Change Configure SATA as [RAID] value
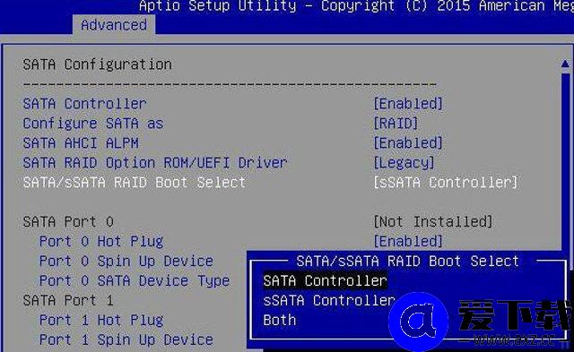The width and height of the screenshot is (574, 352). 396,124
